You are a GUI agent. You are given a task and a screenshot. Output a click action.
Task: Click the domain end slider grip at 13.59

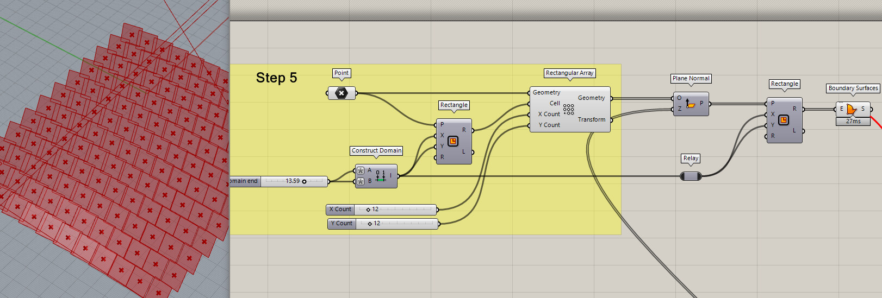pos(304,181)
